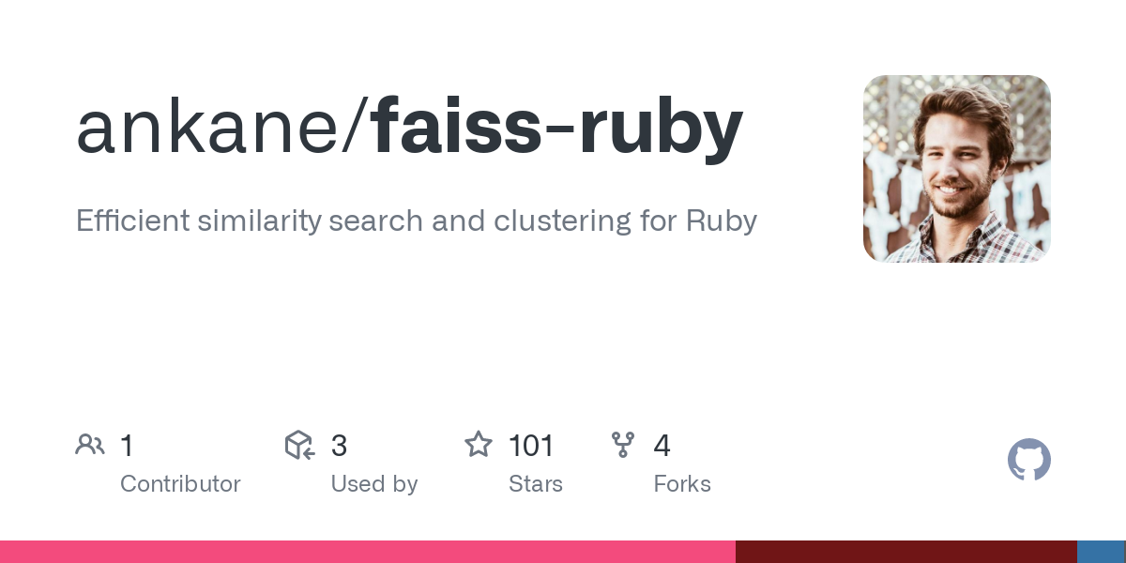This screenshot has width=1126, height=563.
Task: Click the Used by label
Action: pos(373,484)
